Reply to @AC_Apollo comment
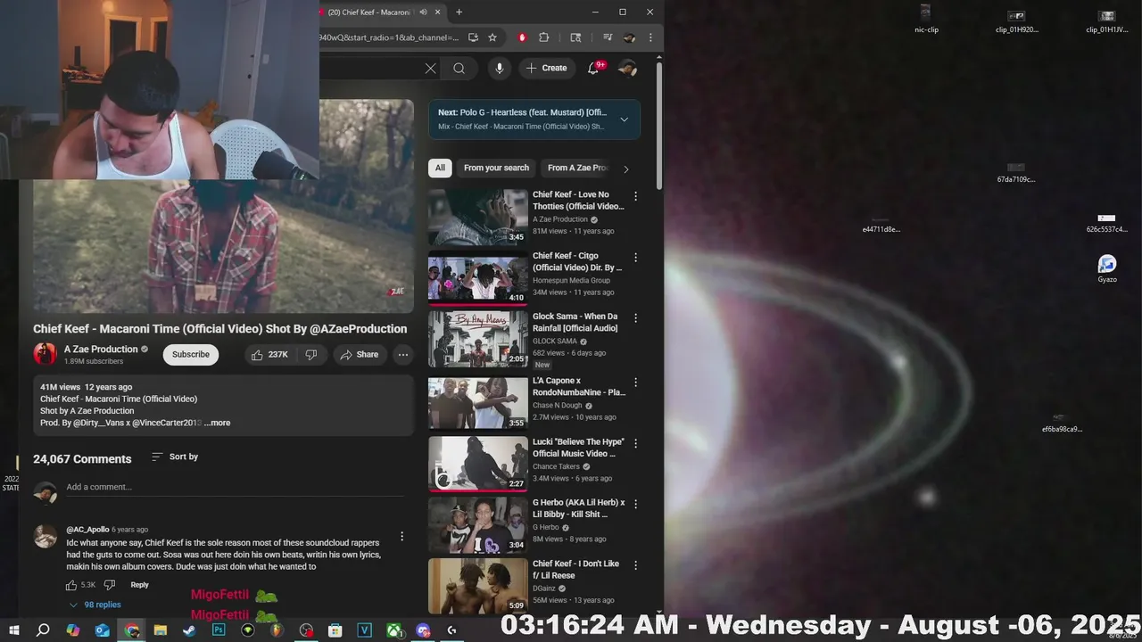This screenshot has width=1142, height=642. point(140,585)
